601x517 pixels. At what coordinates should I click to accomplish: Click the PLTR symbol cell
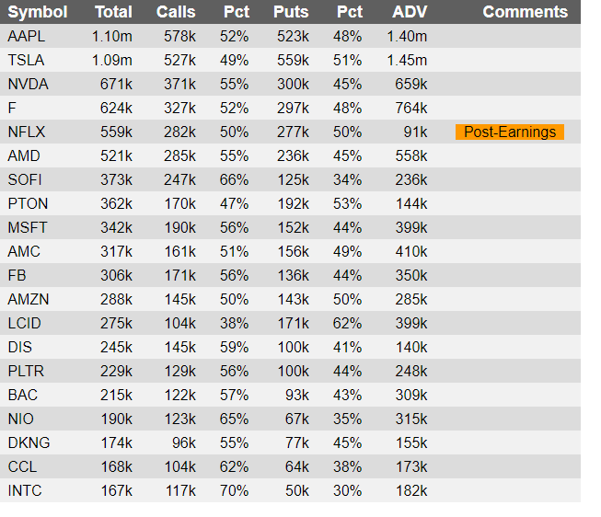tap(26, 371)
